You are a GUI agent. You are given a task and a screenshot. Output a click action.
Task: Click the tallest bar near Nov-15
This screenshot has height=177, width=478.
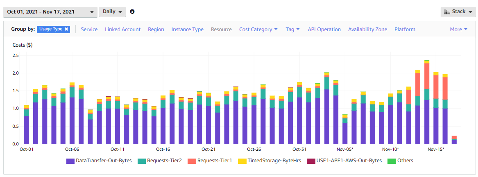tap(427, 102)
